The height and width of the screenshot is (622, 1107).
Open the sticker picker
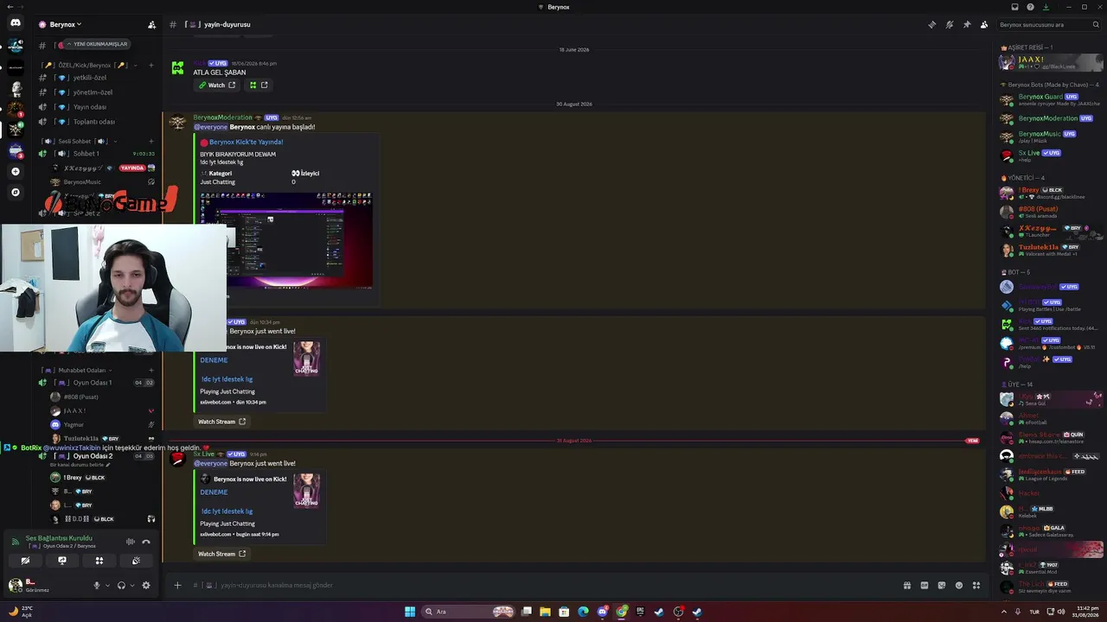[942, 585]
